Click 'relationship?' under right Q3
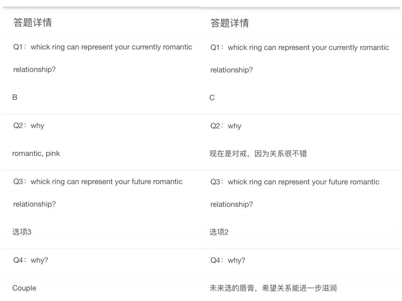Viewport: 402px width, 301px height. pos(232,204)
